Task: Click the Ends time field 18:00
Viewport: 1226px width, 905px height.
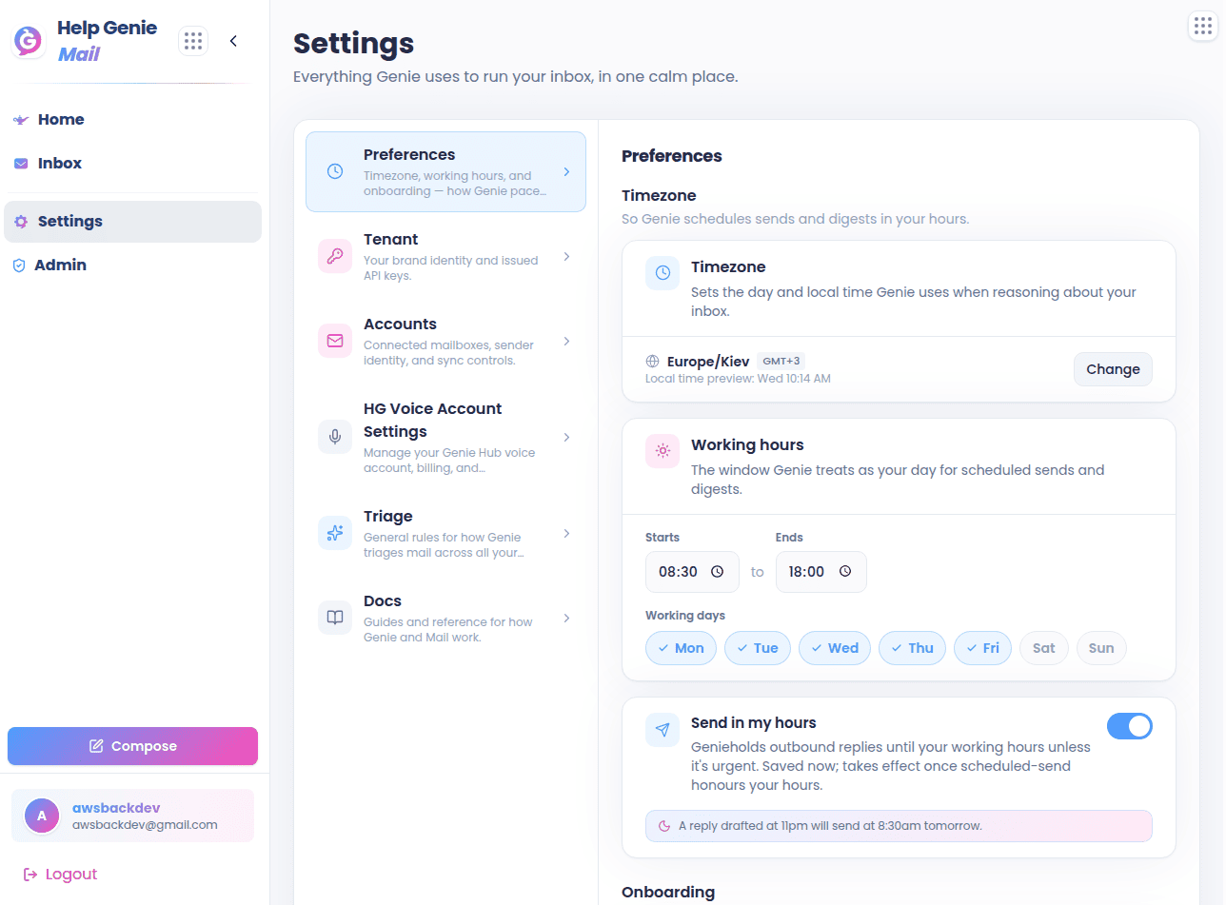Action: (x=821, y=572)
